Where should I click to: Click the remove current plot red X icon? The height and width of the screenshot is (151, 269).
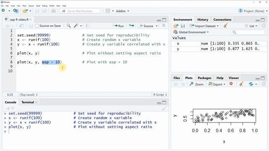(231, 84)
